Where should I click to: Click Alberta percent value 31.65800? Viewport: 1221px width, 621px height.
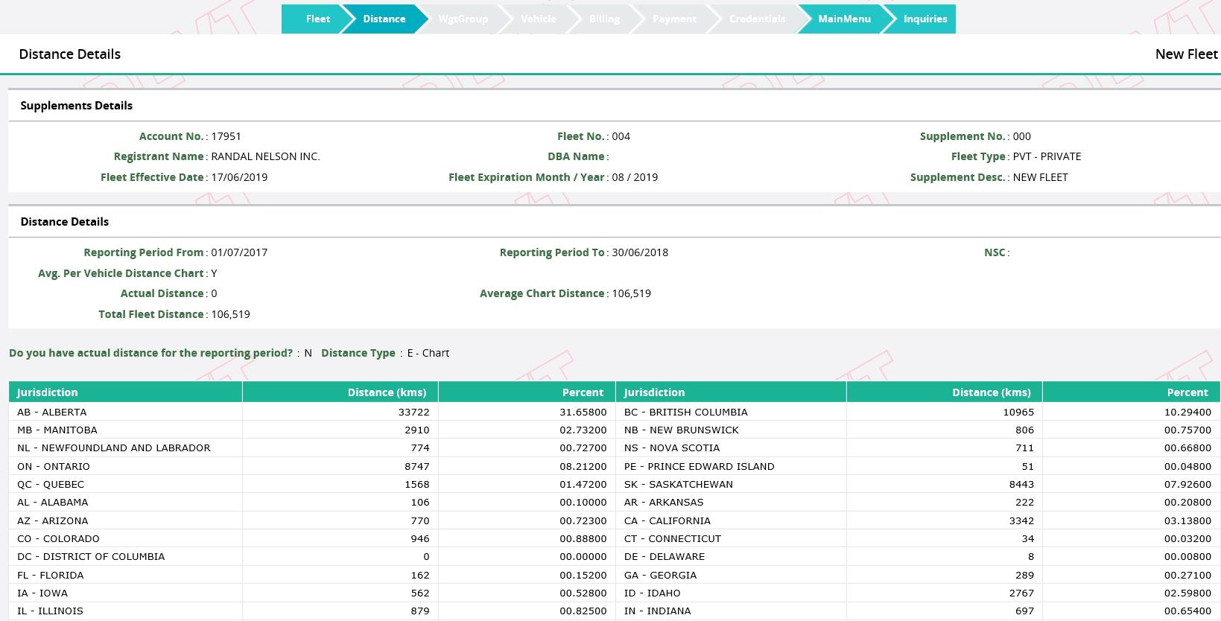[x=583, y=412]
